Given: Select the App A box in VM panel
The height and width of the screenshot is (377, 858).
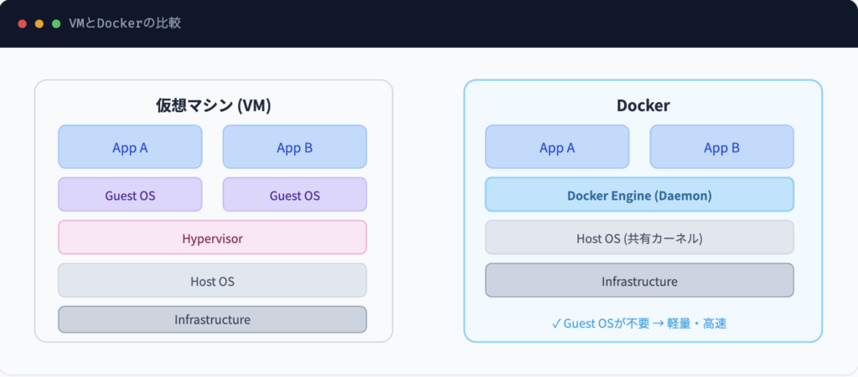Looking at the screenshot, I should click(130, 147).
